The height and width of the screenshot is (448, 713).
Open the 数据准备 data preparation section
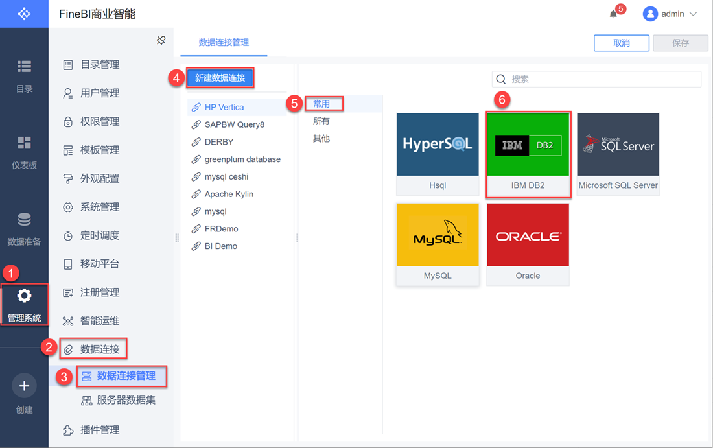click(24, 229)
